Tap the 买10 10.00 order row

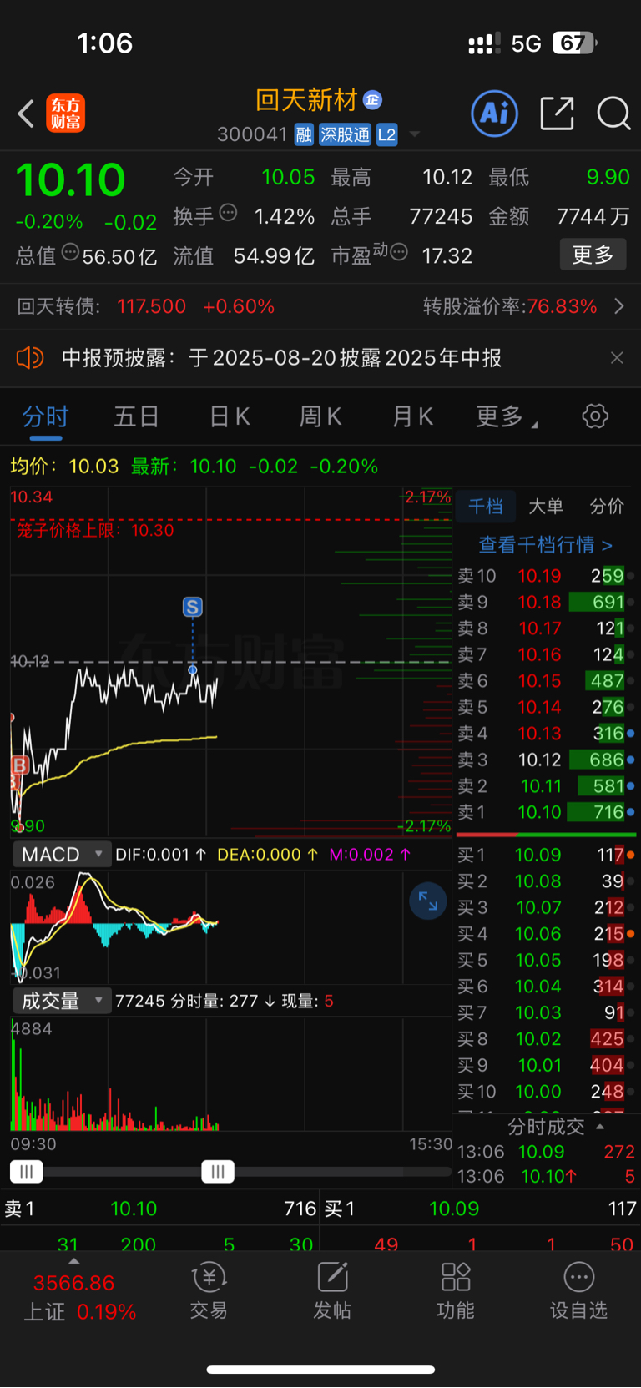coord(546,1092)
